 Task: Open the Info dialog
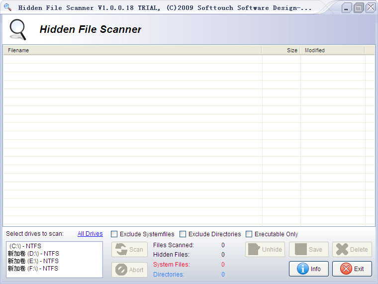click(308, 269)
